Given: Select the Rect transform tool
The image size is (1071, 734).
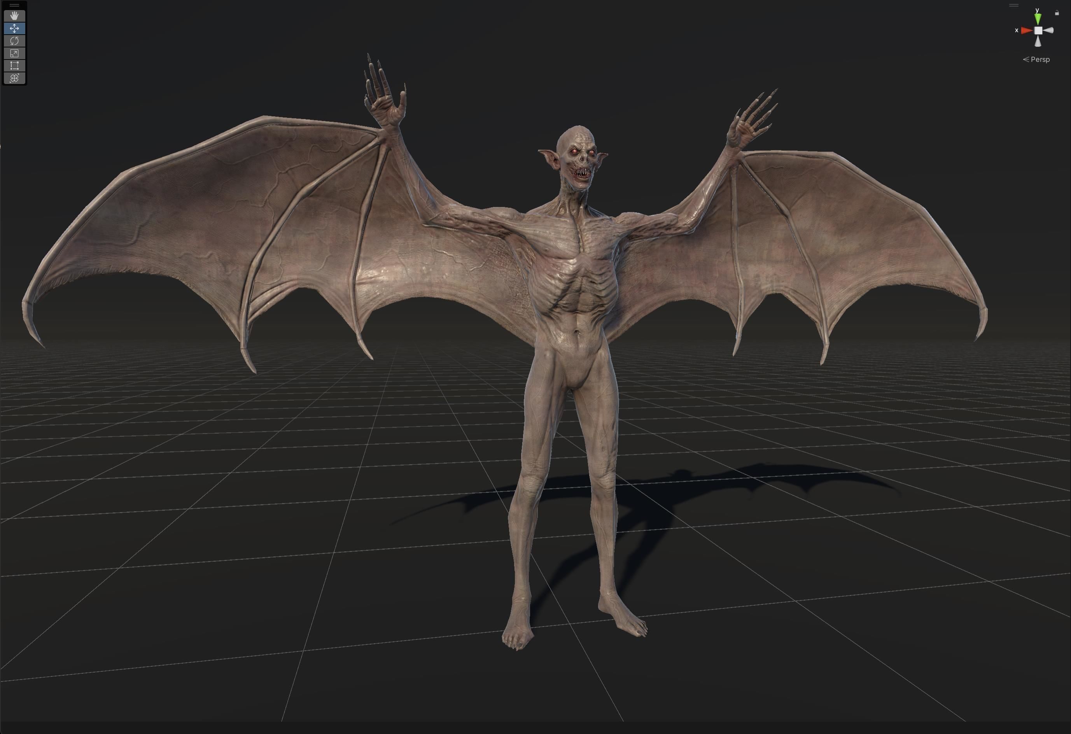Looking at the screenshot, I should 14,66.
